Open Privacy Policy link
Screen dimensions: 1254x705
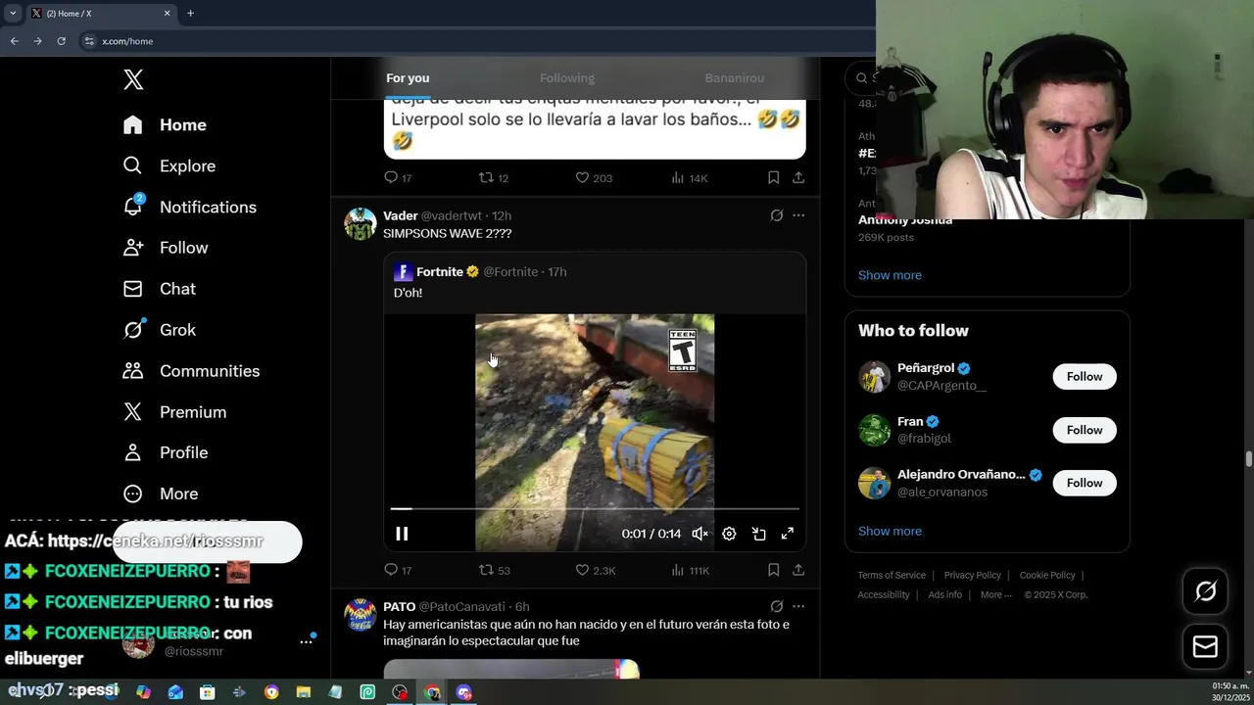click(x=972, y=576)
